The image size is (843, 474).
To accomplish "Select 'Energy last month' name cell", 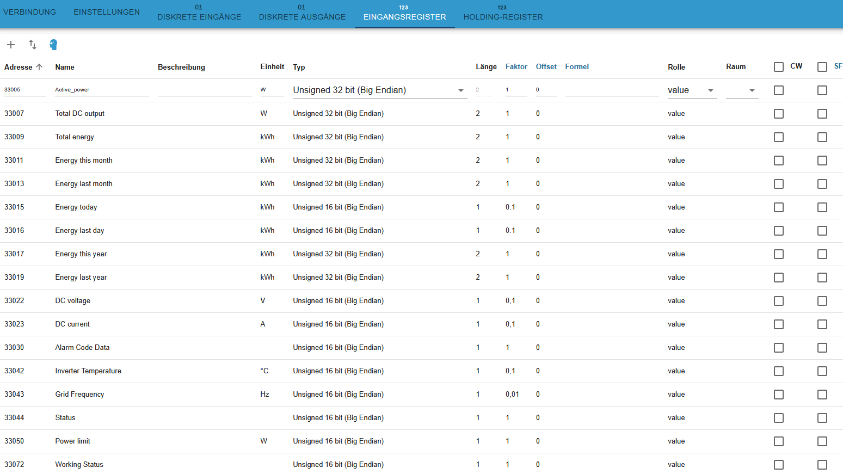I will point(84,183).
